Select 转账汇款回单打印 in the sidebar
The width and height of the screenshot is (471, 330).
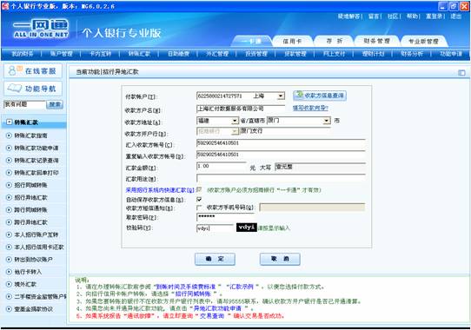pos(36,173)
